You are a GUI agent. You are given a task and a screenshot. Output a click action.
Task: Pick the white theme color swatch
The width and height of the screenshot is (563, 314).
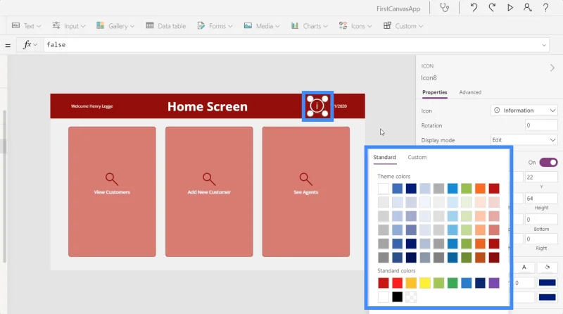click(x=383, y=188)
